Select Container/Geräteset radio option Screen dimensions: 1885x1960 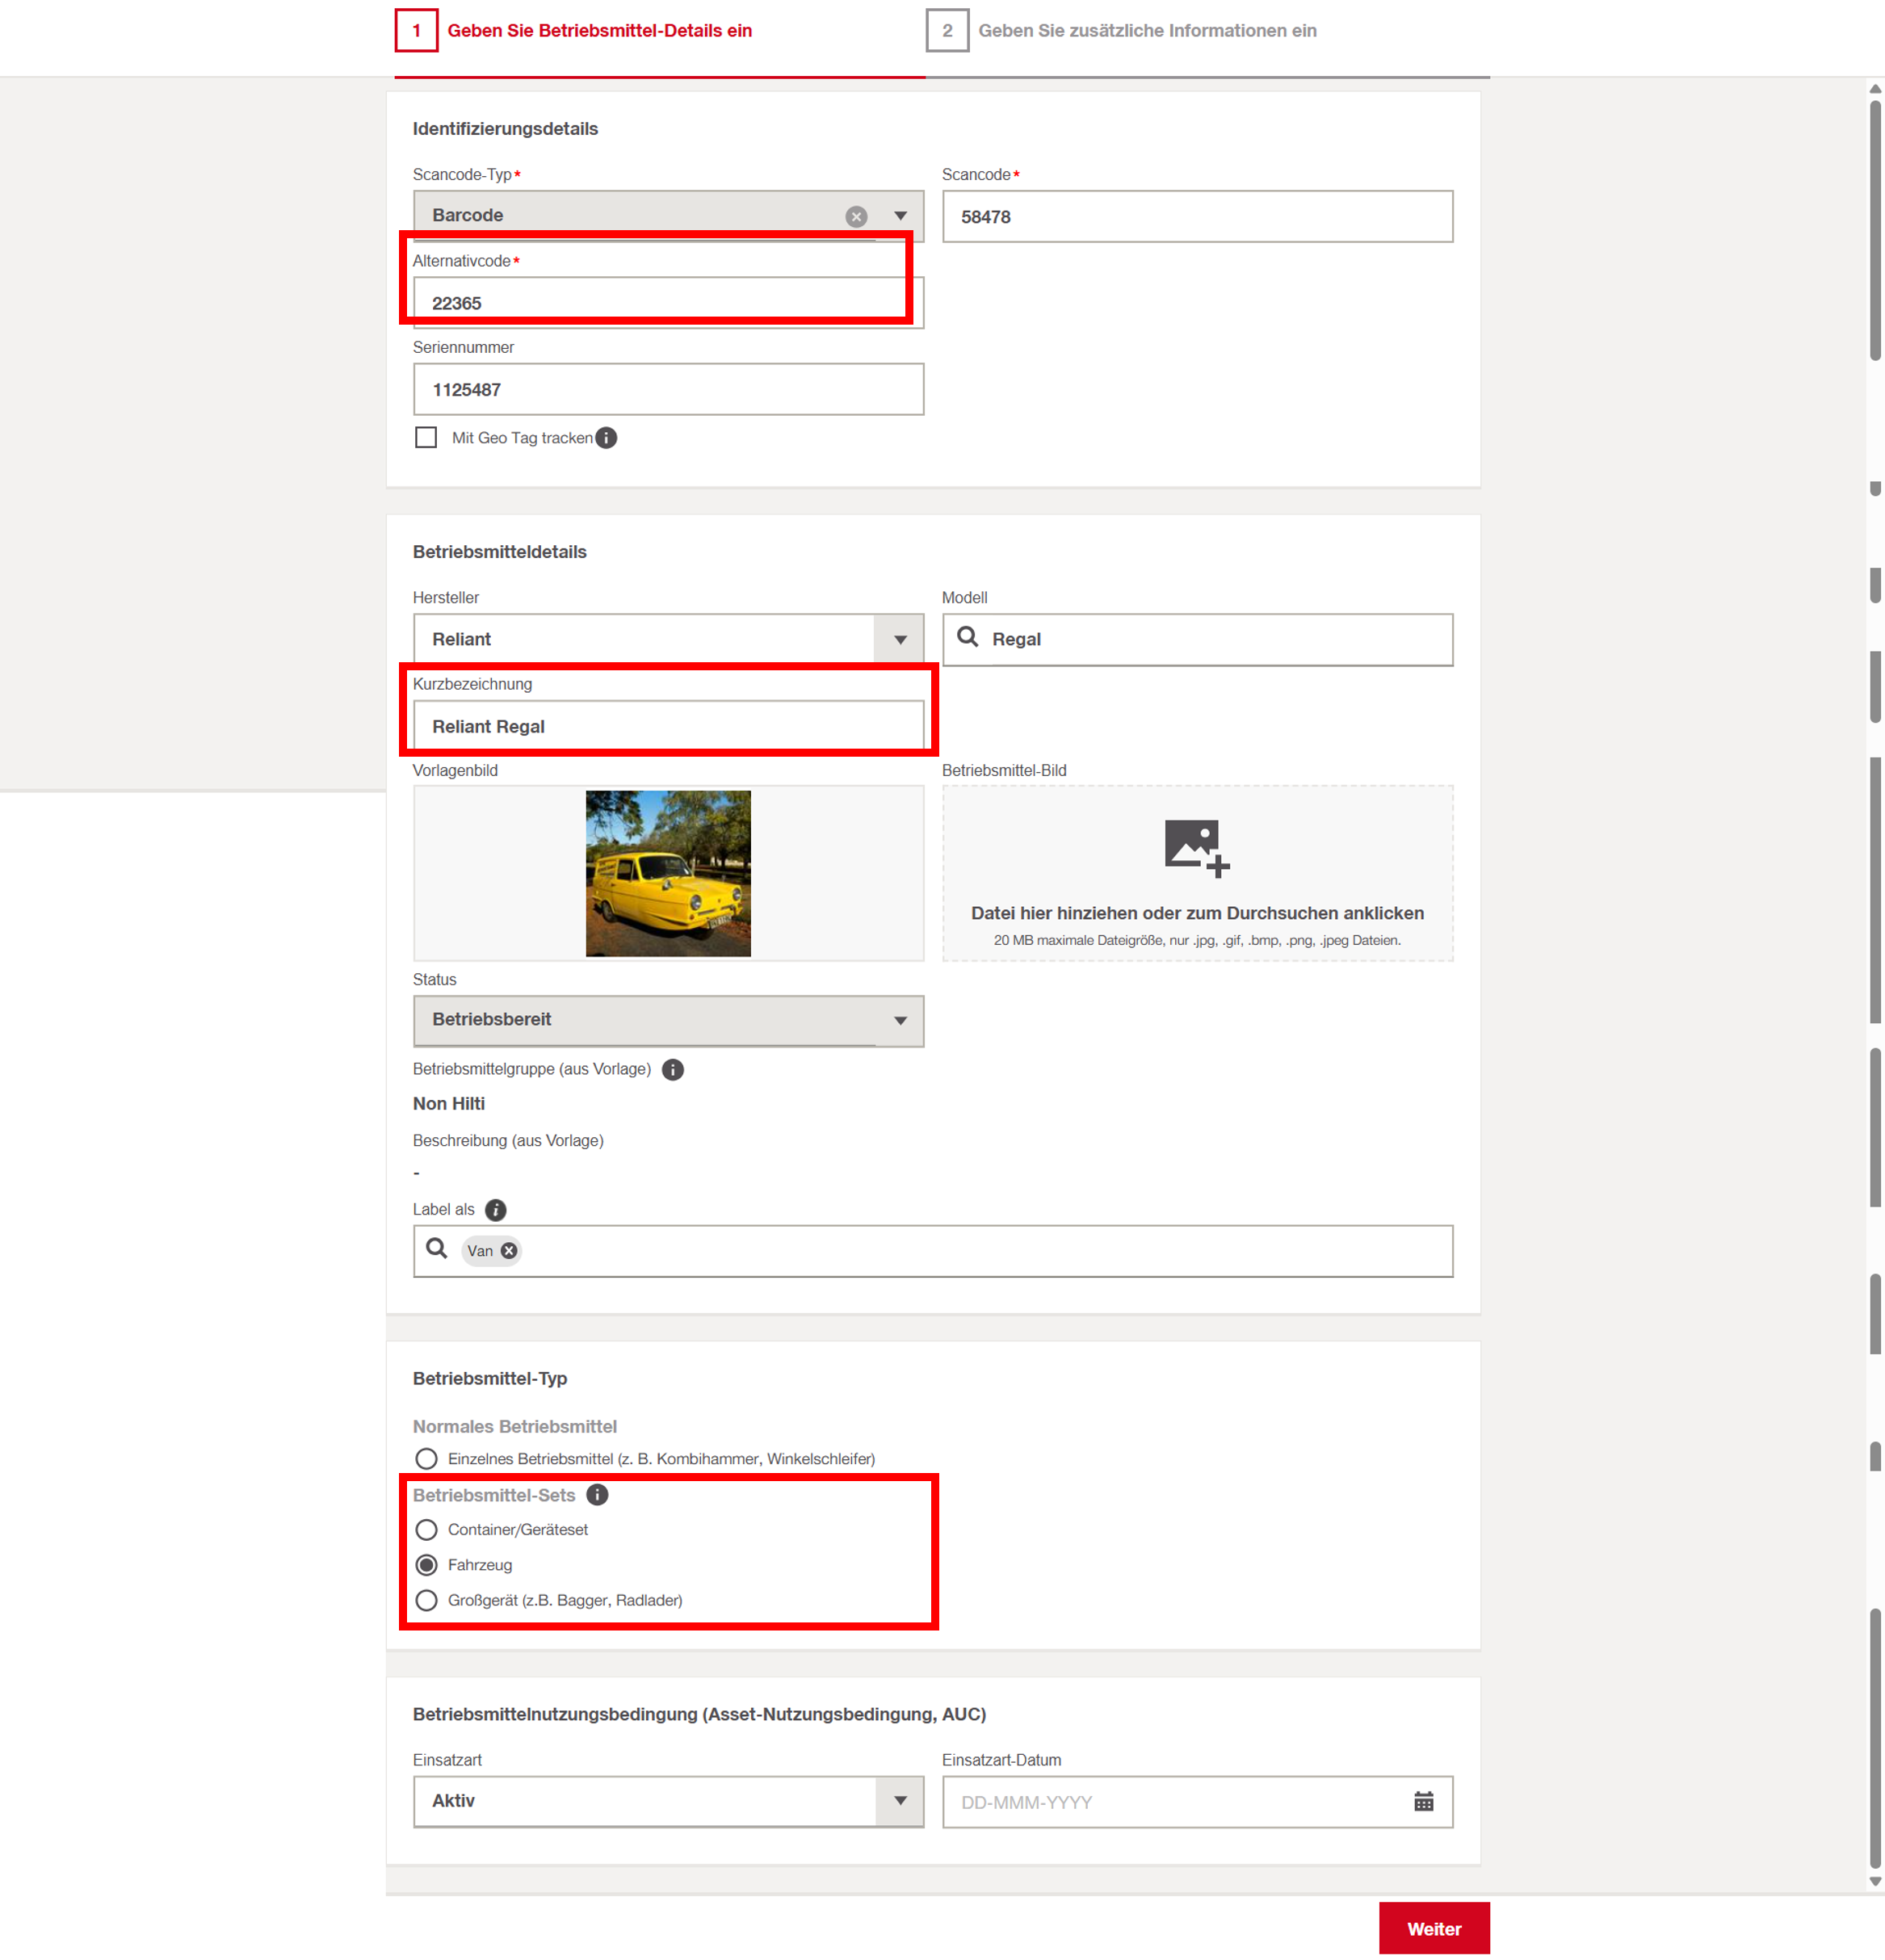(426, 1530)
